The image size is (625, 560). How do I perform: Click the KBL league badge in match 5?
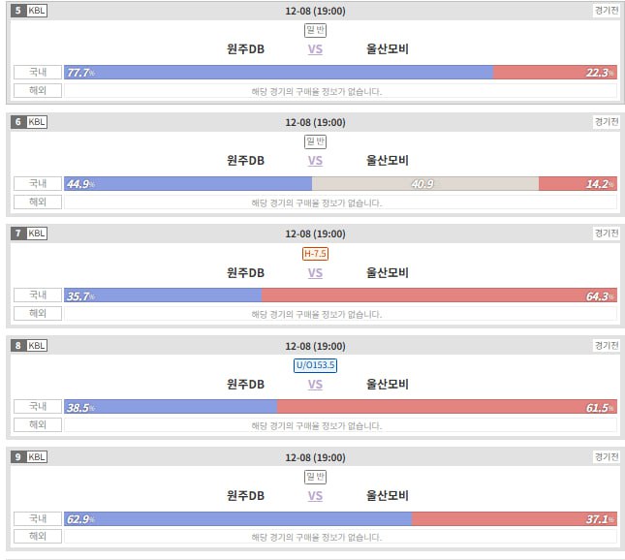pos(36,11)
